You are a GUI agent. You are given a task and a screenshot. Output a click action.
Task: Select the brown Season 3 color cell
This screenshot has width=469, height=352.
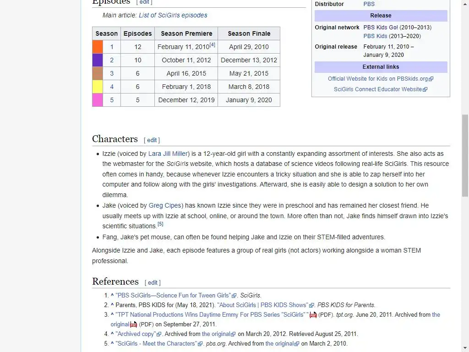(98, 73)
